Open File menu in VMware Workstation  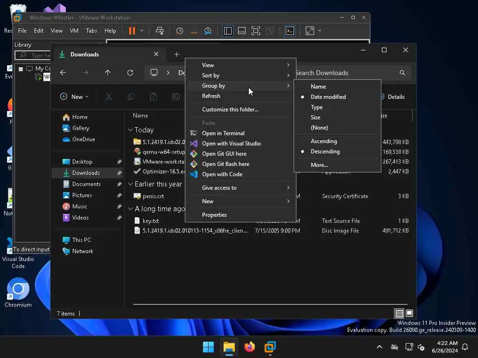[x=22, y=31]
